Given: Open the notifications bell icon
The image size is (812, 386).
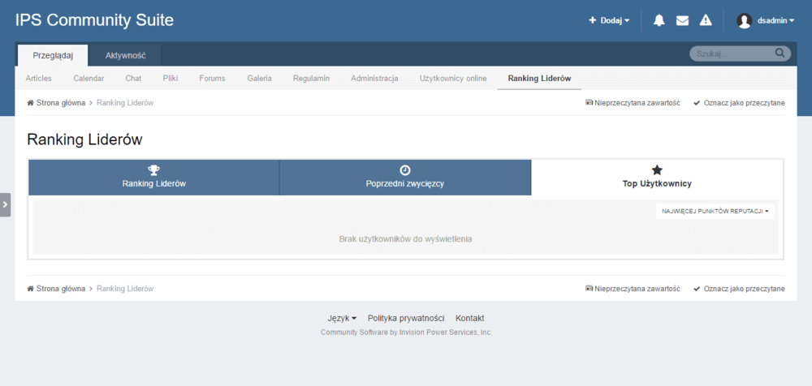Looking at the screenshot, I should [x=659, y=21].
